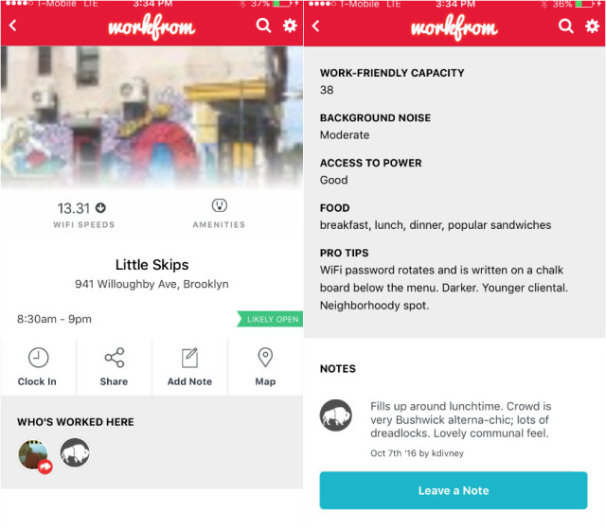Tap the kdivney note author avatar
Image resolution: width=606 pixels, height=529 pixels.
336,415
